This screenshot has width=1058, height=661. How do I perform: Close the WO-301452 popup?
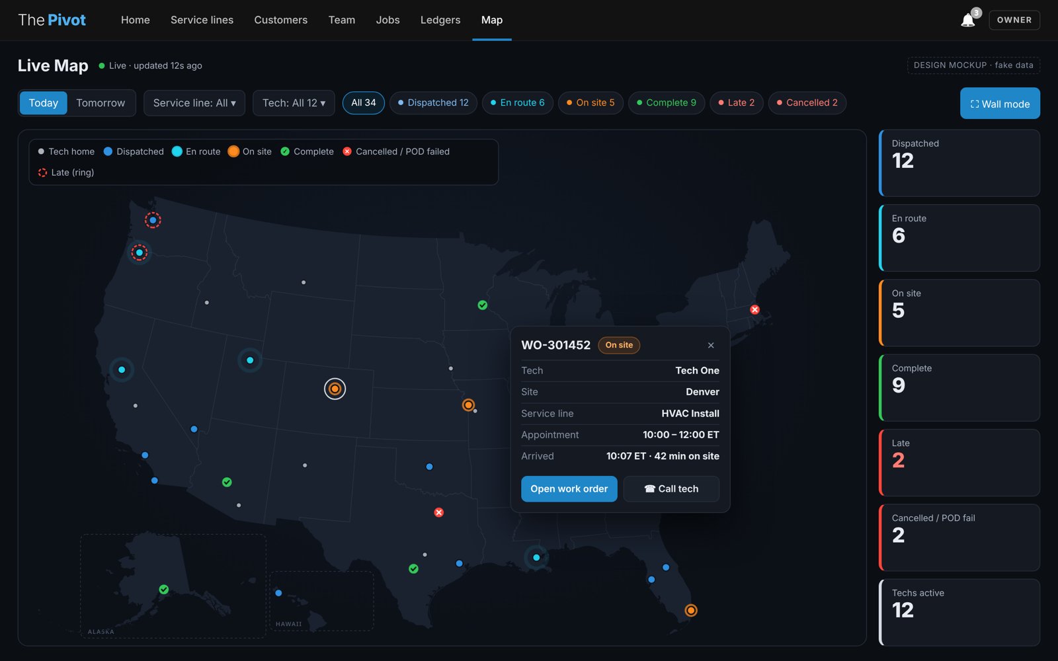[711, 345]
